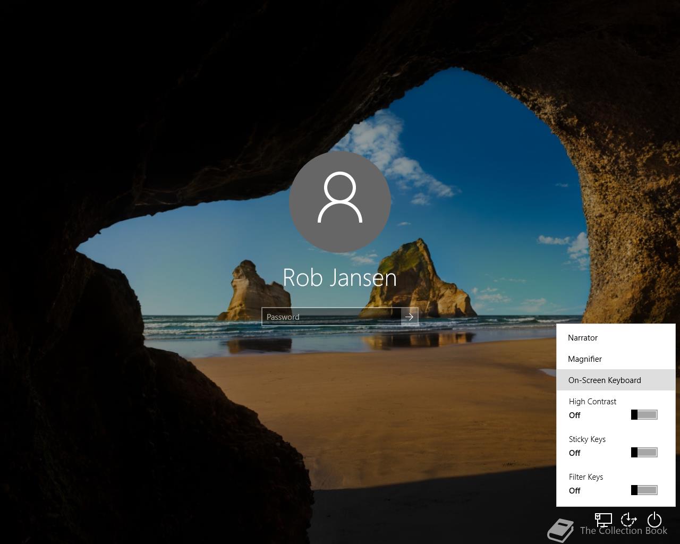Click the password submit arrow
Screen dimensions: 680x544
point(409,317)
